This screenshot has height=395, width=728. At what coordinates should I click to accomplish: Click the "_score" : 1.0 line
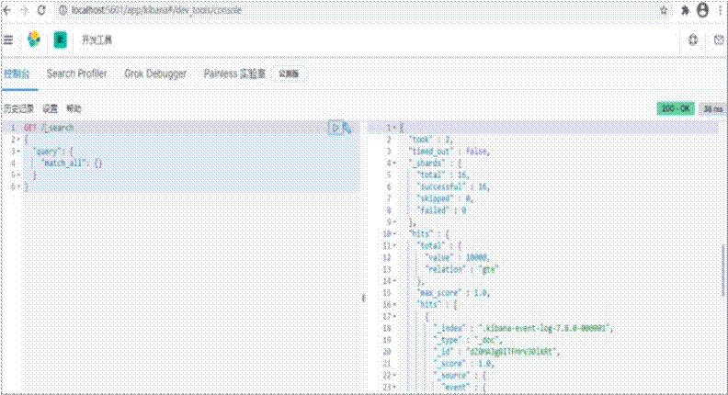pyautogui.click(x=464, y=364)
